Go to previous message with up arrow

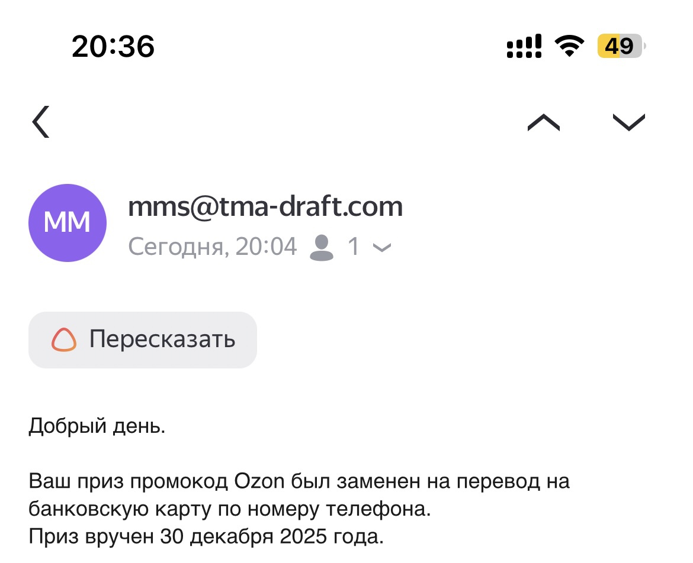(543, 122)
